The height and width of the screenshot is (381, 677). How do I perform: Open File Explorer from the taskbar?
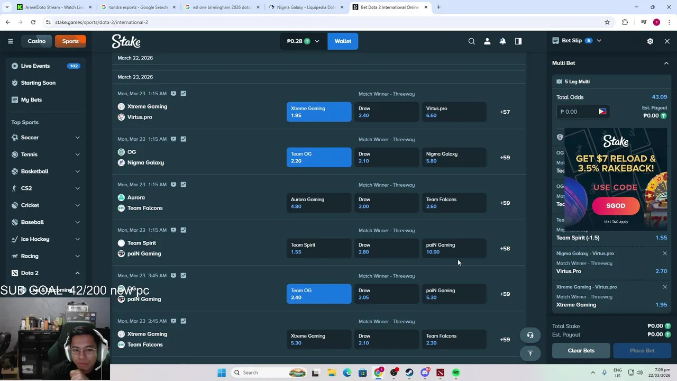(331, 373)
